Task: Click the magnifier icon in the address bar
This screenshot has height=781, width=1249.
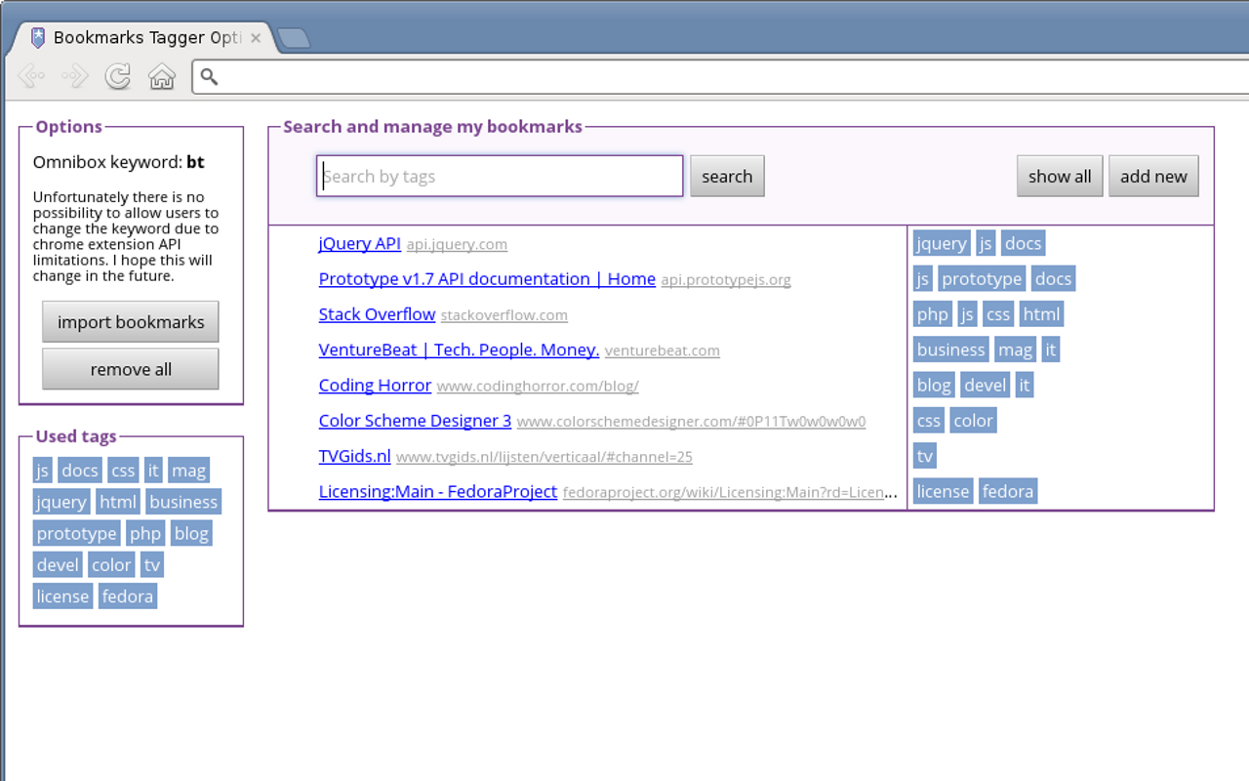Action: 209,77
